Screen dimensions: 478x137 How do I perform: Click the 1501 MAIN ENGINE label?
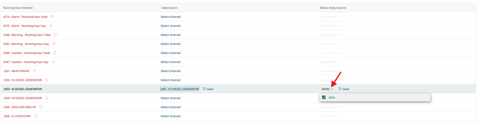[16, 71]
